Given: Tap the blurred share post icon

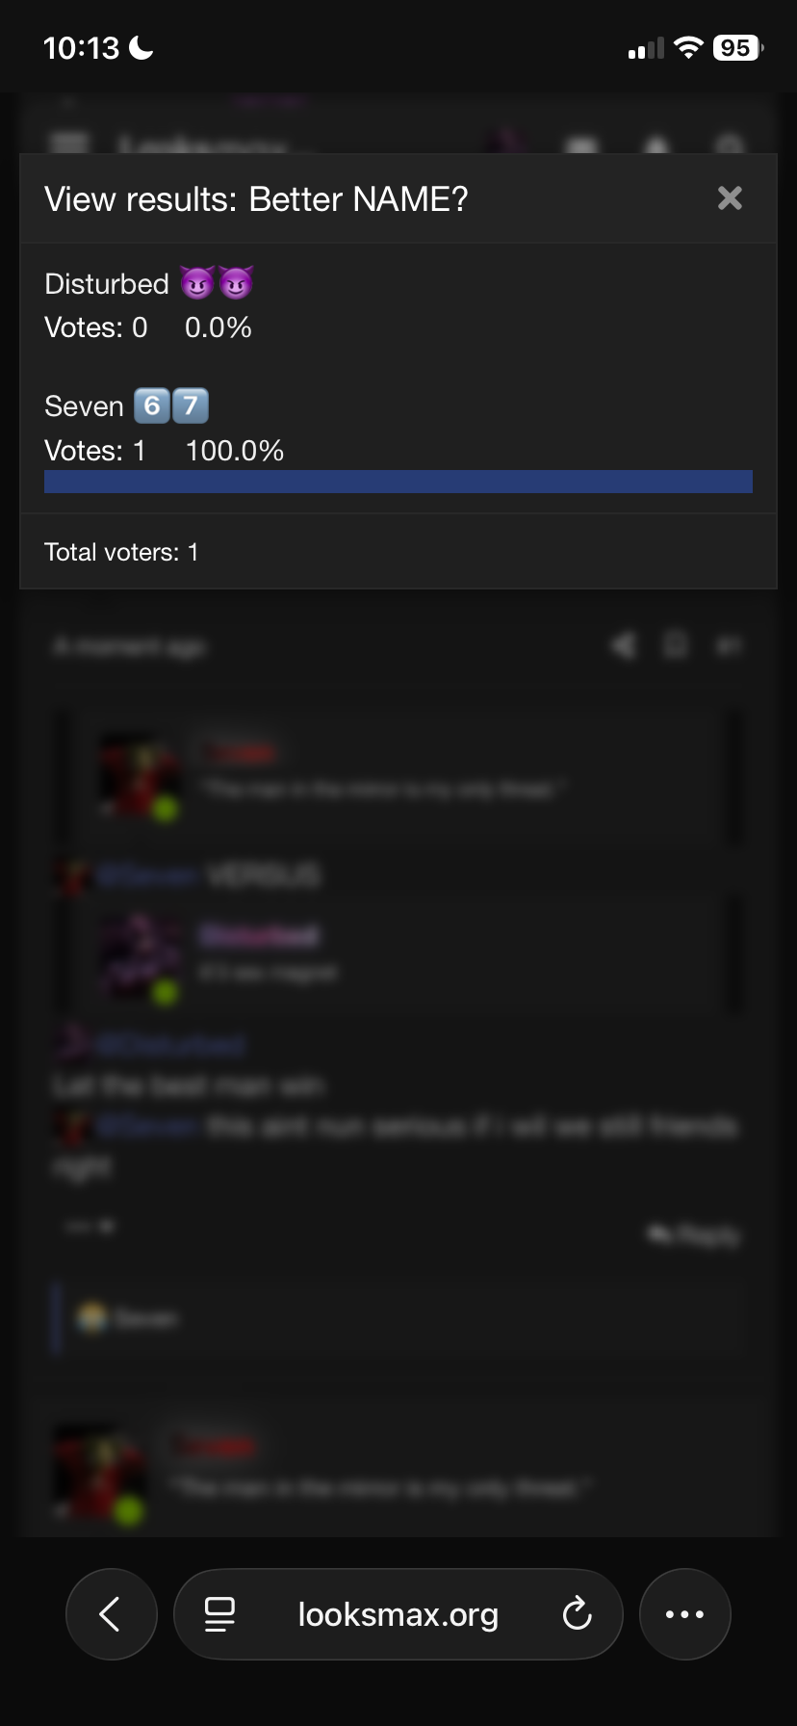Looking at the screenshot, I should [x=625, y=645].
